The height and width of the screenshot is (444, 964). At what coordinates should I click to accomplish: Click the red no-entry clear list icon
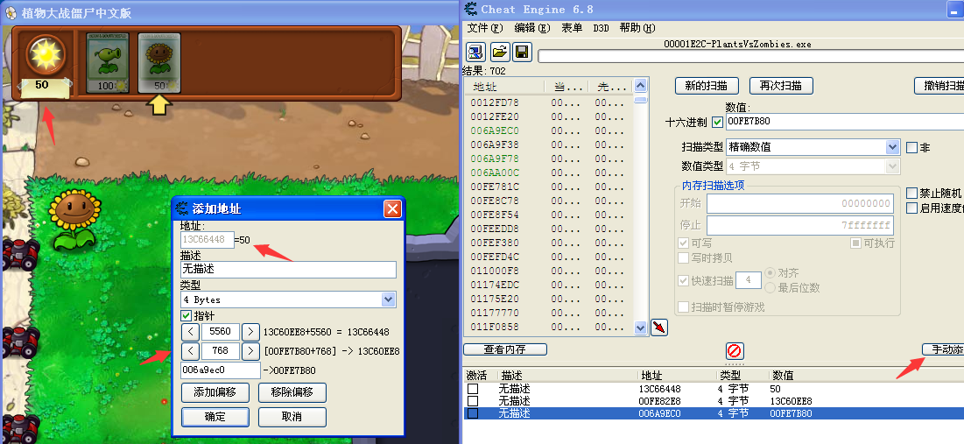pos(735,351)
